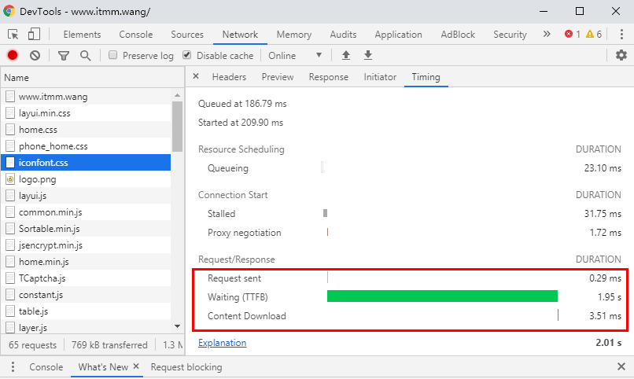Toggle the device toolbar icon

coord(34,34)
